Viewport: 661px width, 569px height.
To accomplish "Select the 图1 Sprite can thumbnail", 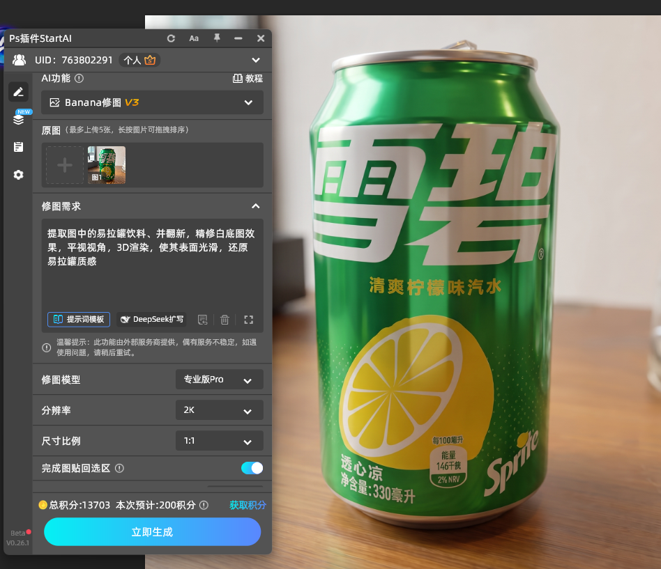I will 107,165.
